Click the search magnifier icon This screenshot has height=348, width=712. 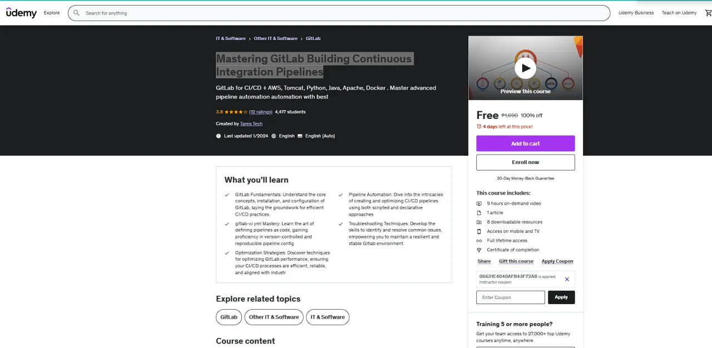click(x=76, y=13)
